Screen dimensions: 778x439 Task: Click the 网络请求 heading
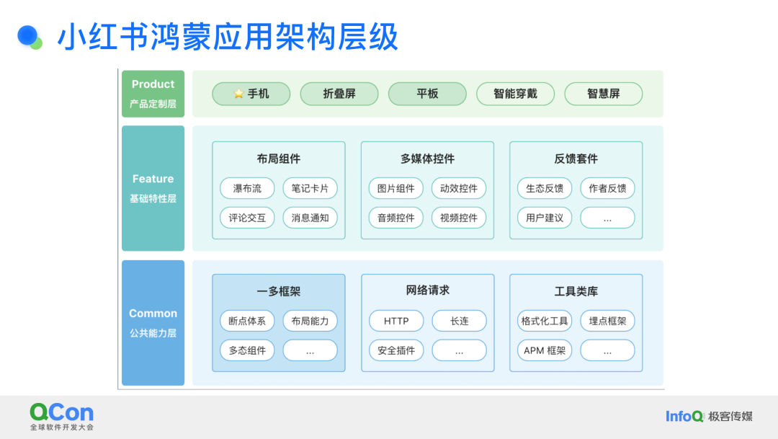pyautogui.click(x=428, y=291)
